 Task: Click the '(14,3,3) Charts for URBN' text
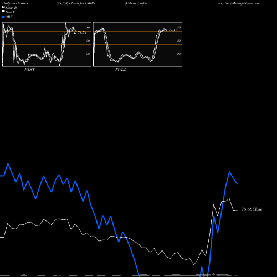(x=76, y=3)
